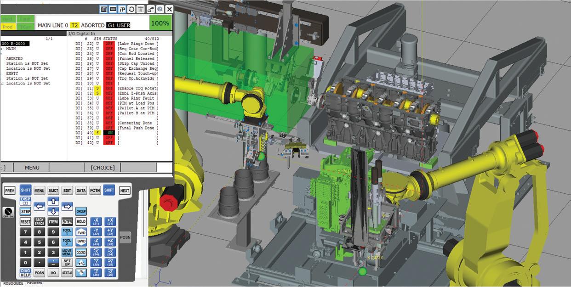Click the GROUP key
The image size is (571, 287).
click(x=81, y=212)
